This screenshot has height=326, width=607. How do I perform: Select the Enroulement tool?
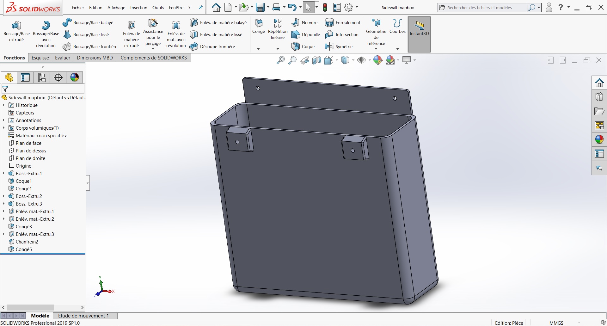(343, 22)
